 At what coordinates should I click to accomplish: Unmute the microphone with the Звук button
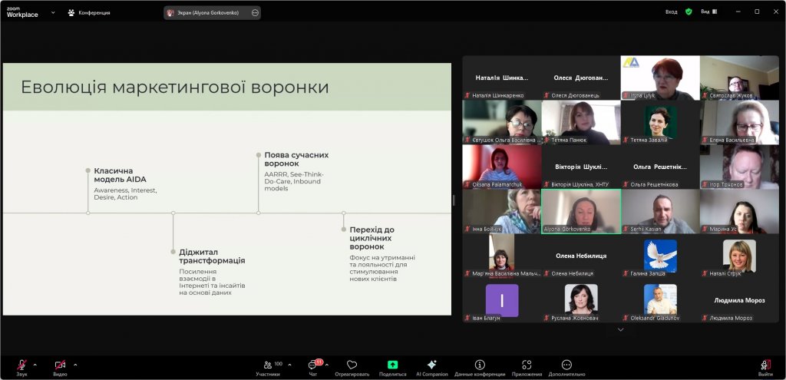point(21,365)
